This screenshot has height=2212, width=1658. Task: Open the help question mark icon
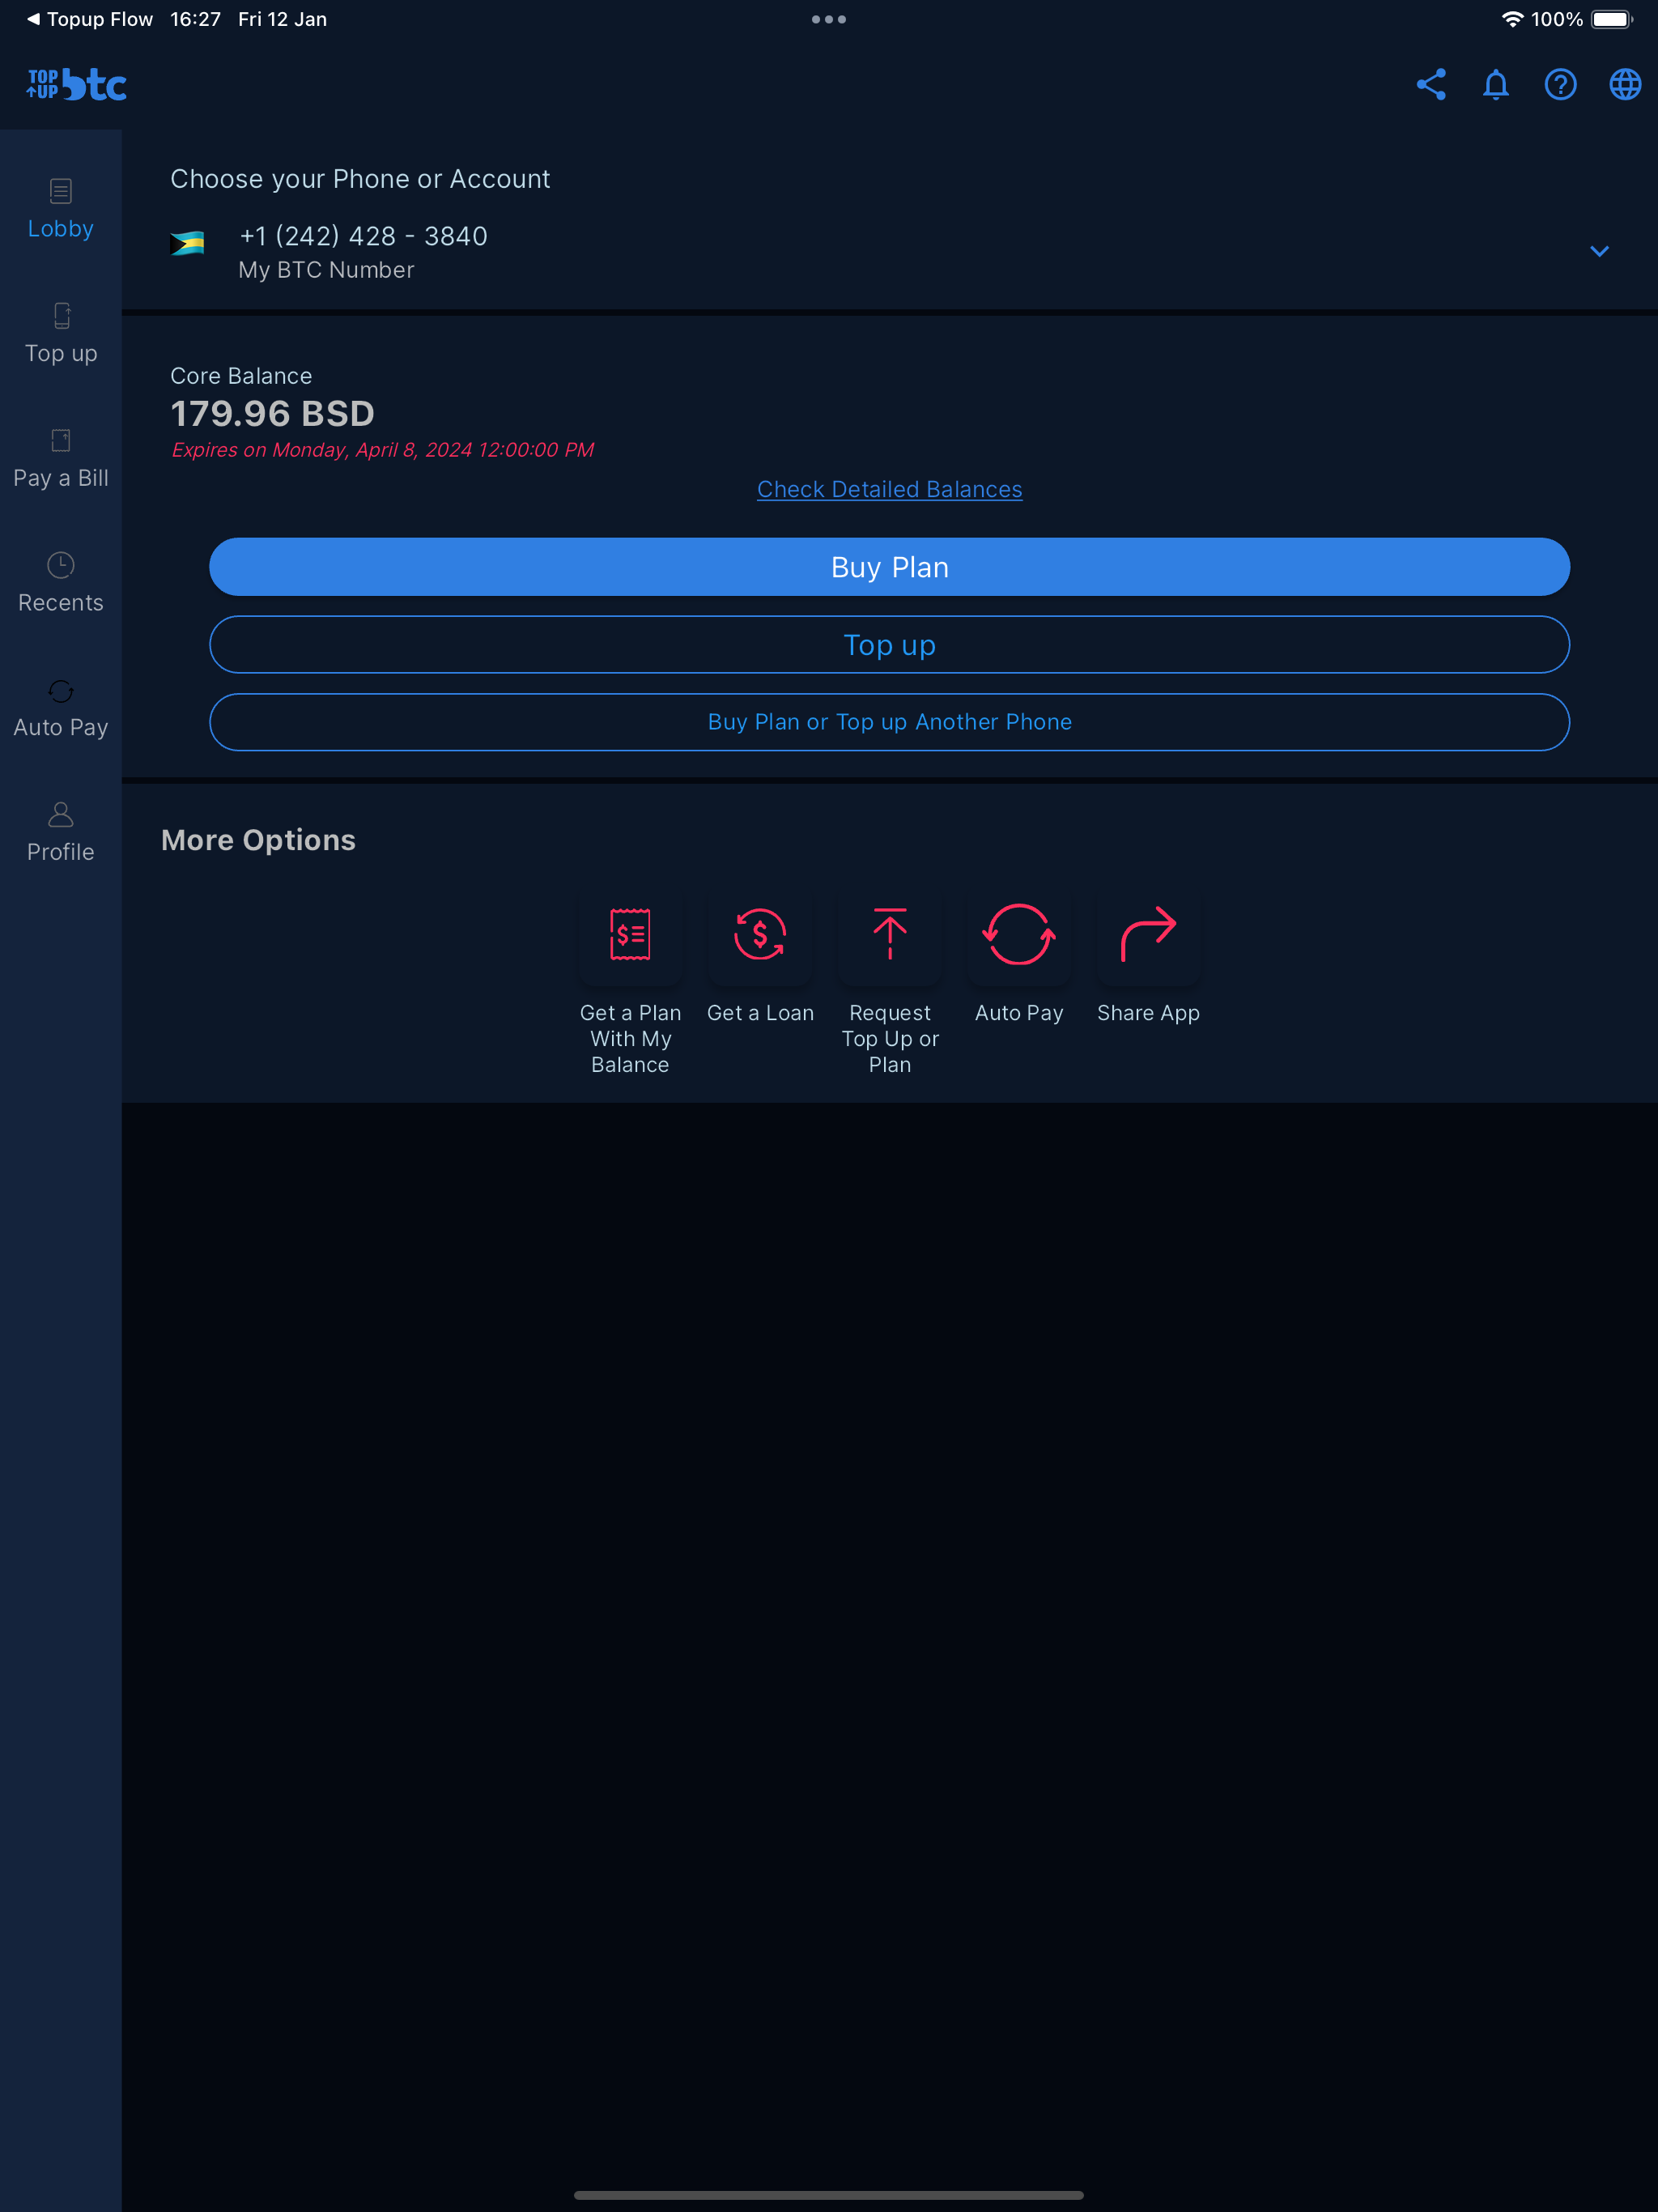(x=1560, y=85)
